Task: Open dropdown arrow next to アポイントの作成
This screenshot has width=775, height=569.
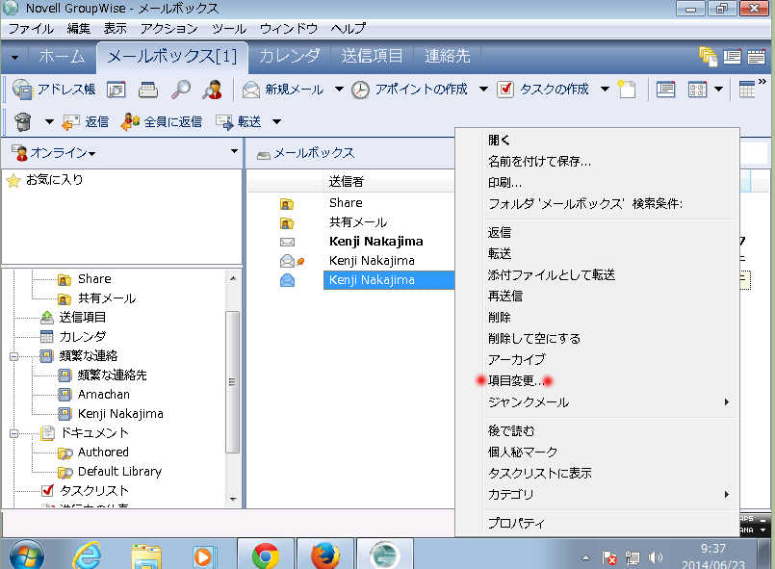Action: [x=483, y=90]
